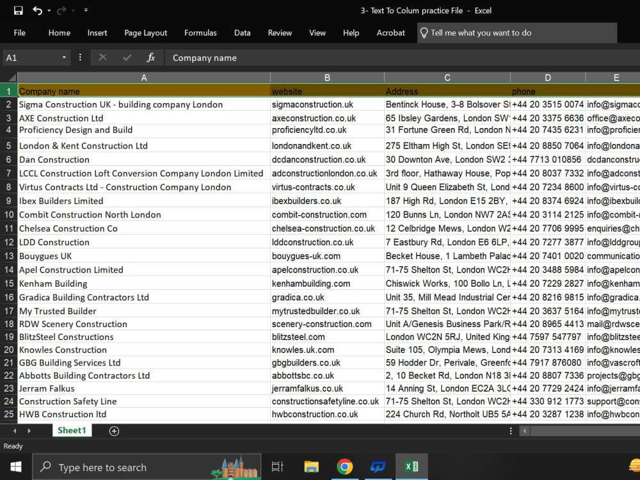Select cell 'Ibex Builders Limited'
640x480 pixels.
tap(143, 201)
